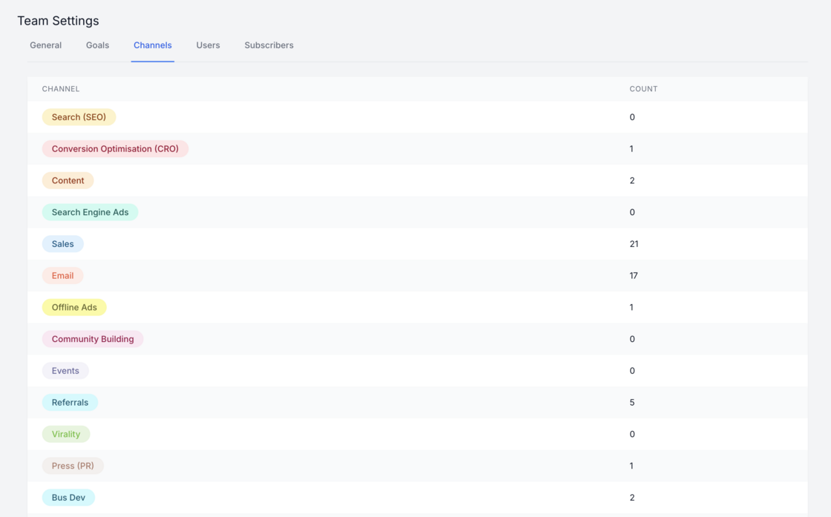This screenshot has width=831, height=517.
Task: Choose the Search Engine Ads tag
Action: point(90,212)
